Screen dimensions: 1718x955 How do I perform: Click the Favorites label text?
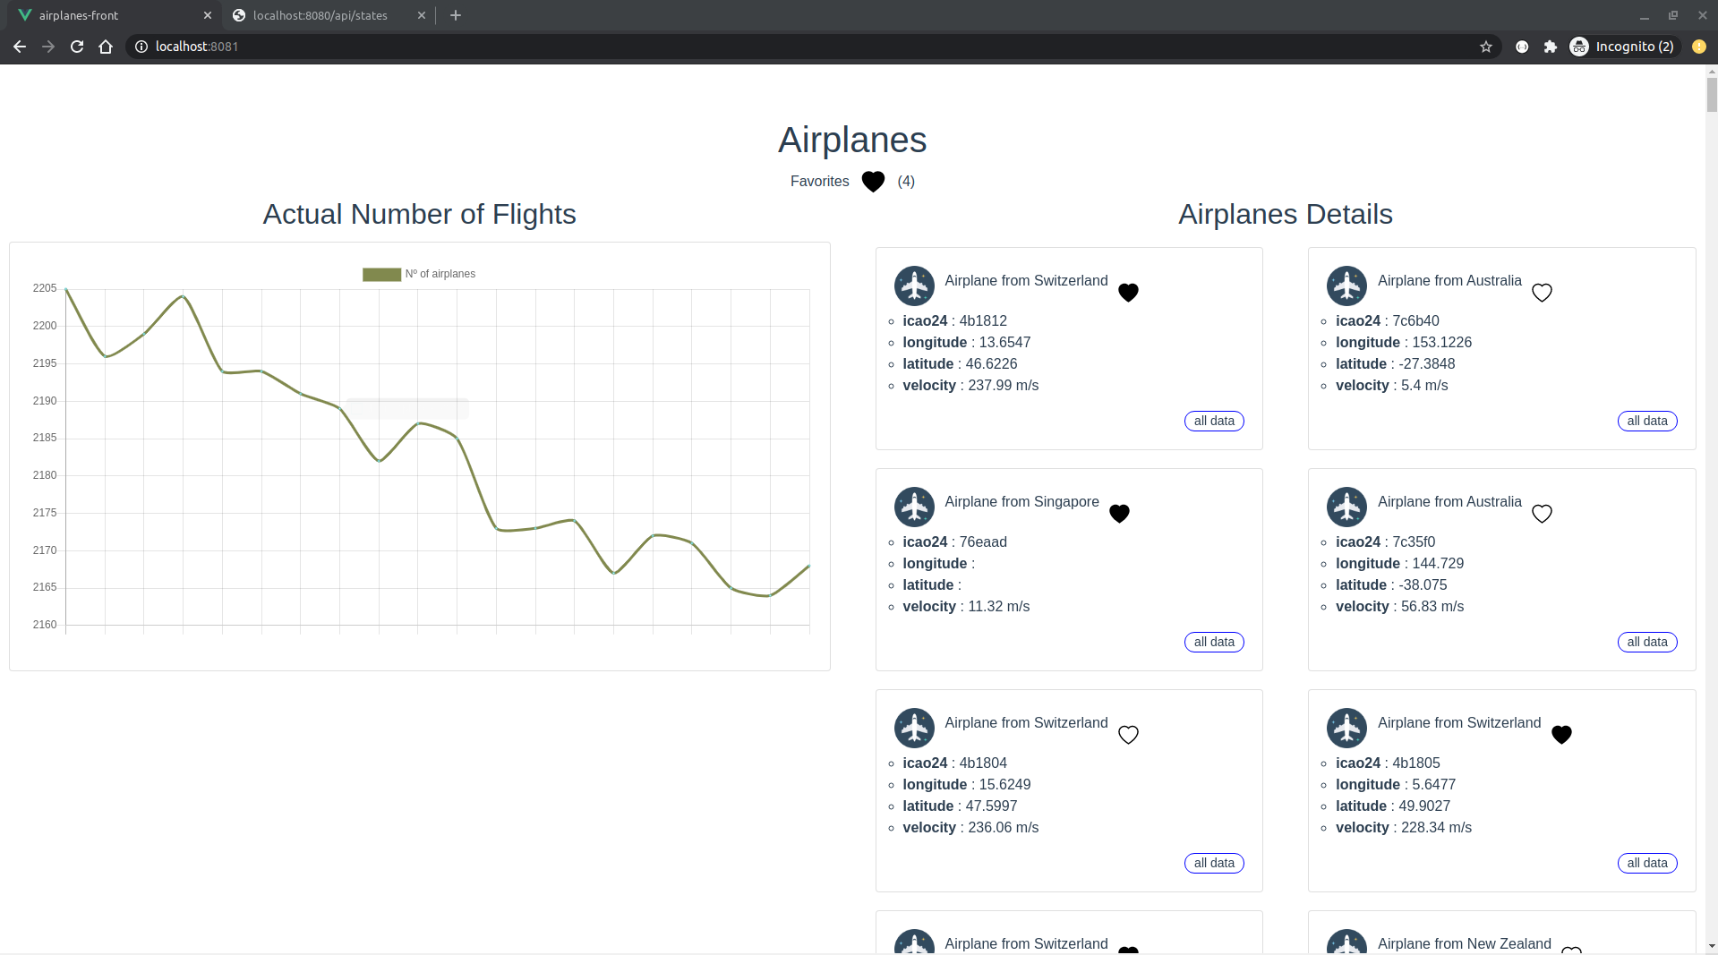pyautogui.click(x=820, y=182)
